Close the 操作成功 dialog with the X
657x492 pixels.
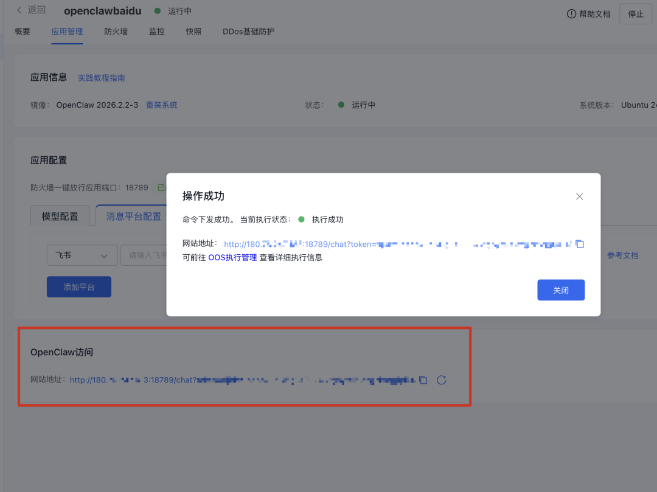tap(579, 196)
